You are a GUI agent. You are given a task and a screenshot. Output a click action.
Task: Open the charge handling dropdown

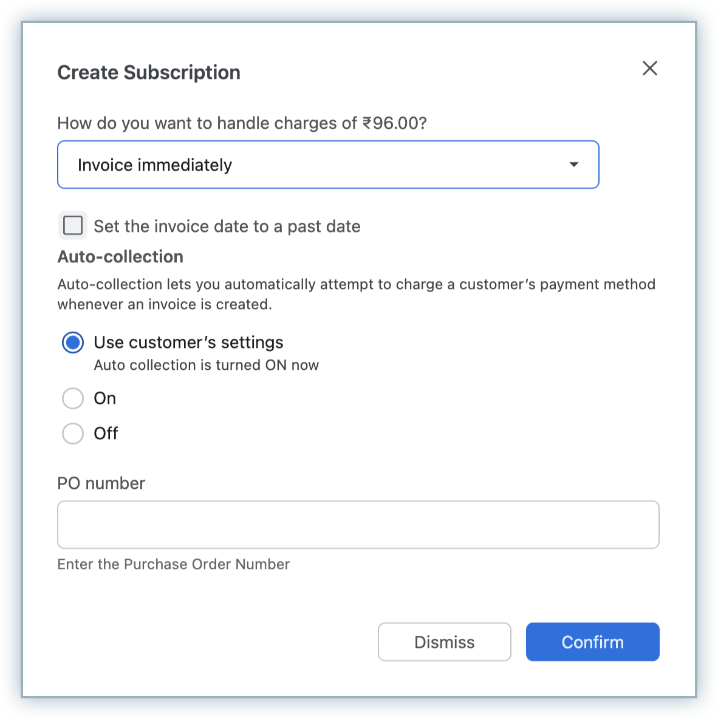coord(328,165)
